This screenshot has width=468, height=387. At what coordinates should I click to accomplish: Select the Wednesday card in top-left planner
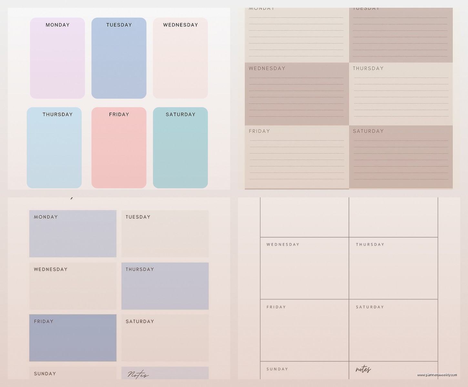(180, 58)
